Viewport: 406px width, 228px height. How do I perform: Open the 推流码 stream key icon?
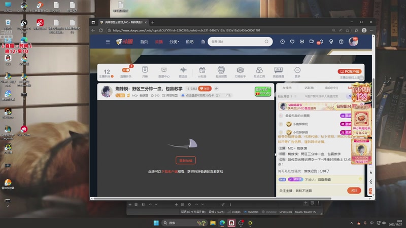pyautogui.click(x=183, y=72)
